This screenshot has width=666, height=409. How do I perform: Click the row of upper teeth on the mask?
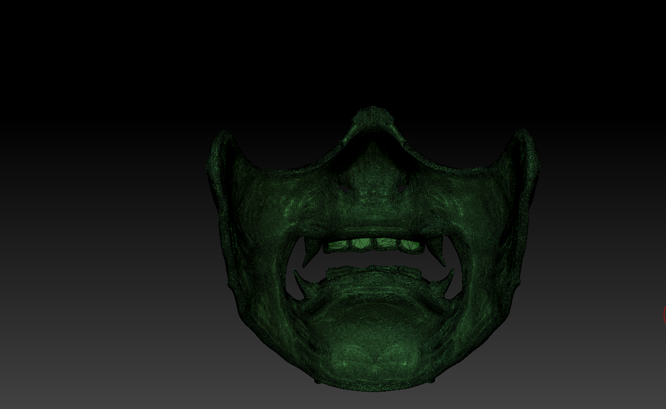[374, 245]
